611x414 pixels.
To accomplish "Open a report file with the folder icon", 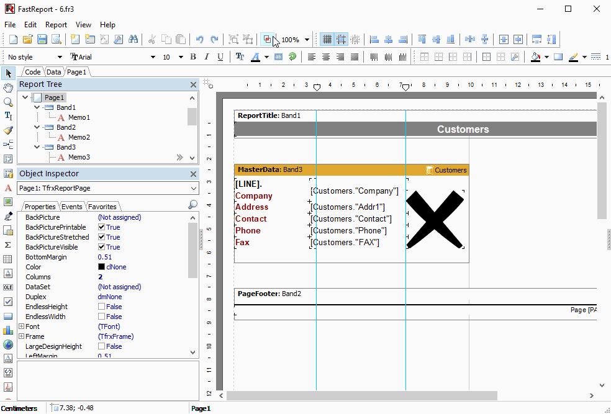I will (28, 39).
